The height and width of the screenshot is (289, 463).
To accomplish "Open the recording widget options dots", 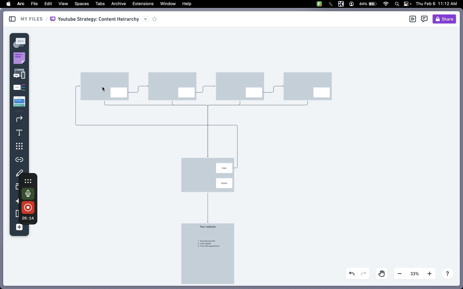I will (28, 181).
